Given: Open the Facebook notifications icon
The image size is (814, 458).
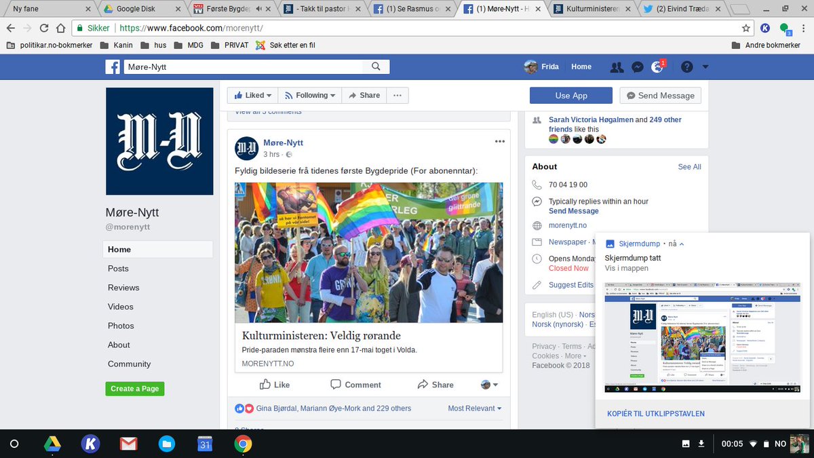Looking at the screenshot, I should coord(657,66).
